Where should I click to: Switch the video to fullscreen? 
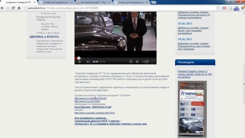tap(154, 62)
